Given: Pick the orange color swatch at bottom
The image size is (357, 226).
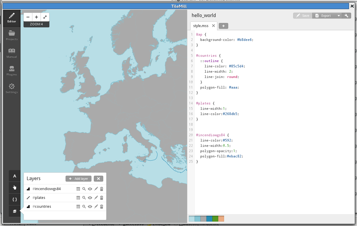Looking at the screenshot, I should [x=221, y=219].
